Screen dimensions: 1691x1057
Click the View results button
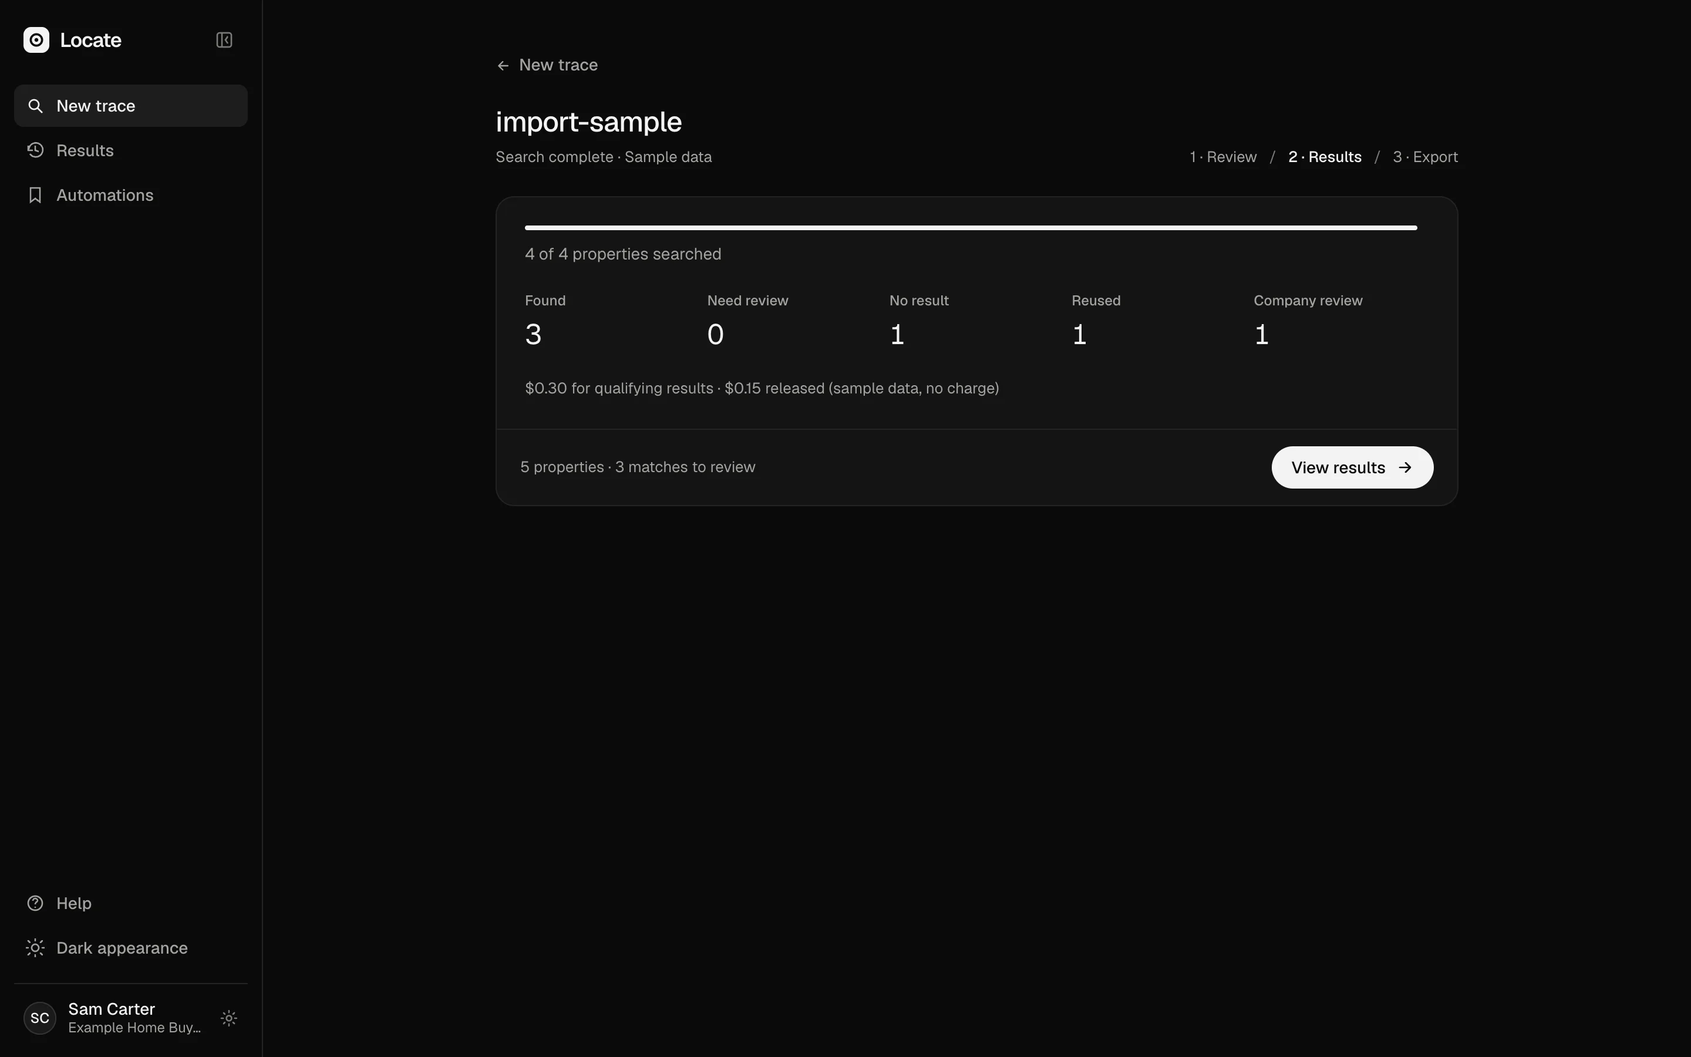click(x=1352, y=467)
